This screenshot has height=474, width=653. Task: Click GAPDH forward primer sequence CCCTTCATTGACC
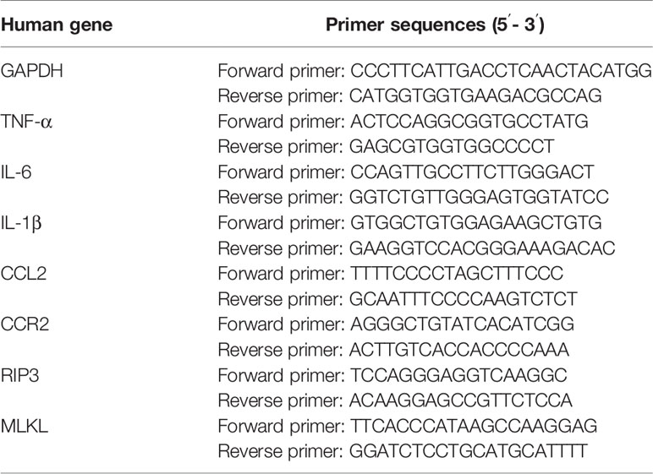[501, 71]
